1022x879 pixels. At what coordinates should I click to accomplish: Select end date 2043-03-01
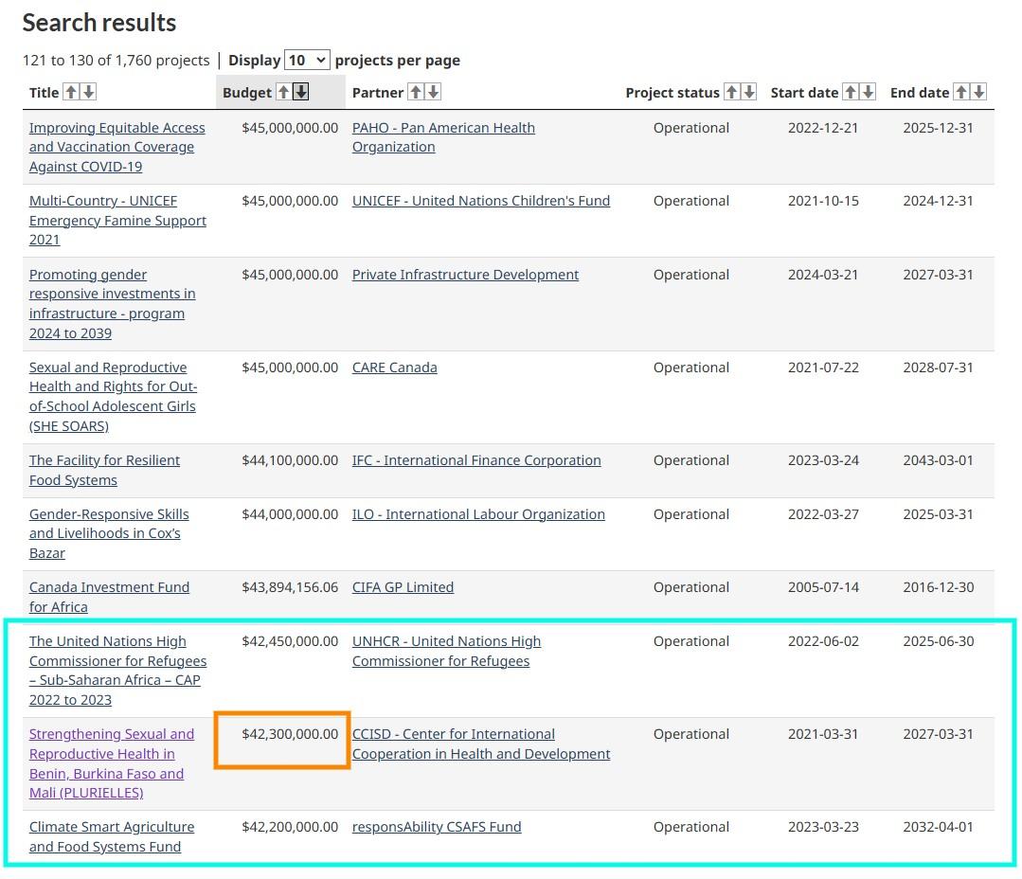point(938,460)
